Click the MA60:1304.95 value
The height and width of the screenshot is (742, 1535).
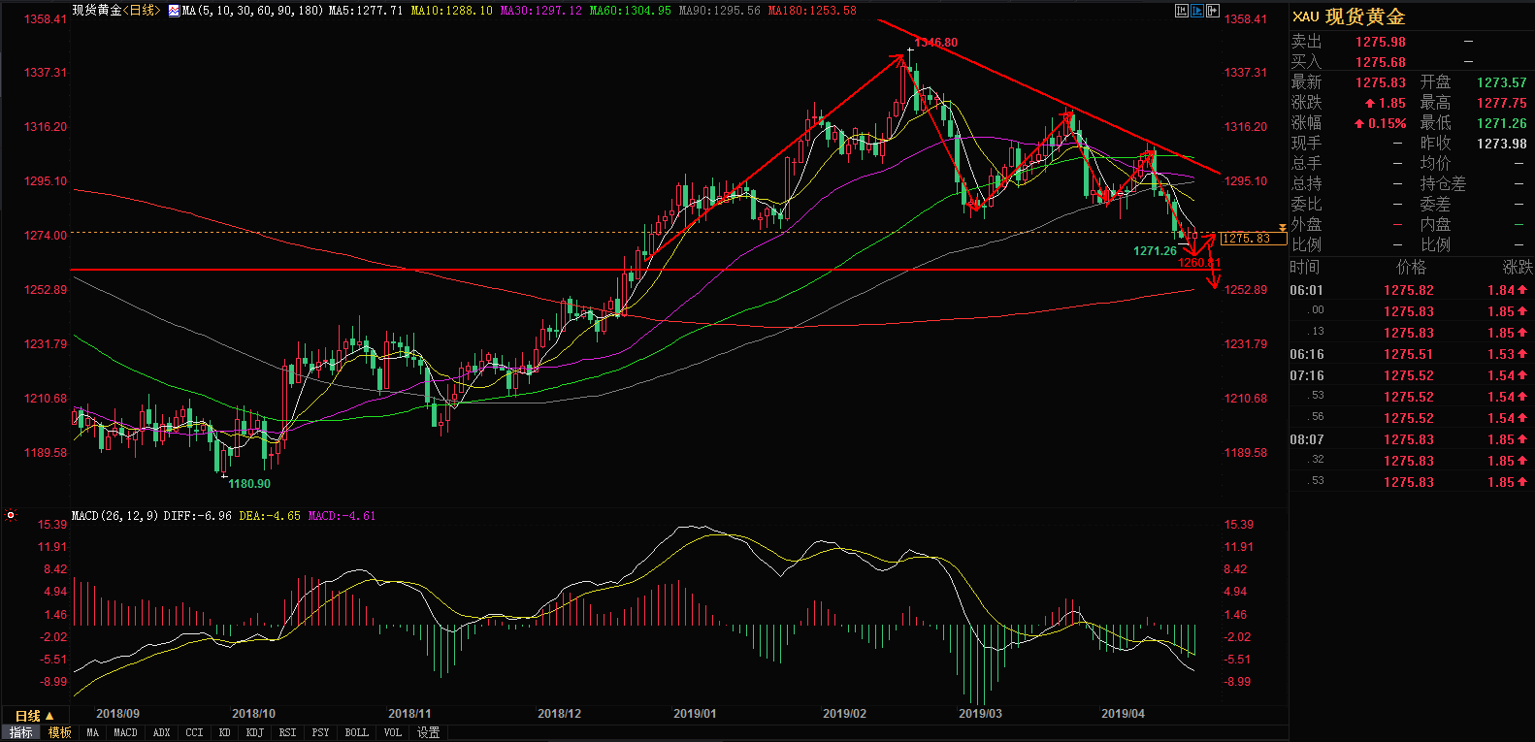point(630,11)
